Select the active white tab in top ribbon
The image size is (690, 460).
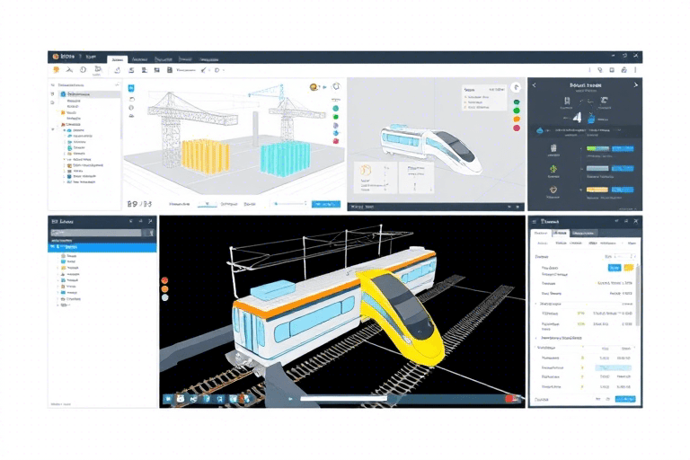pyautogui.click(x=117, y=58)
